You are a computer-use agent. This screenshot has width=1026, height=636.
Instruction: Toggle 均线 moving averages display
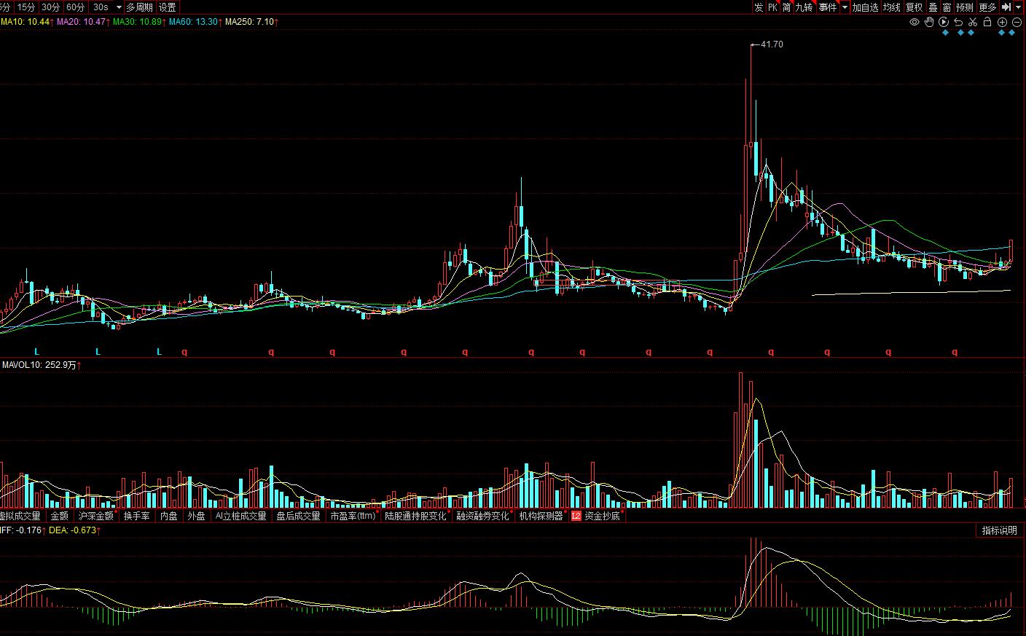pos(892,7)
